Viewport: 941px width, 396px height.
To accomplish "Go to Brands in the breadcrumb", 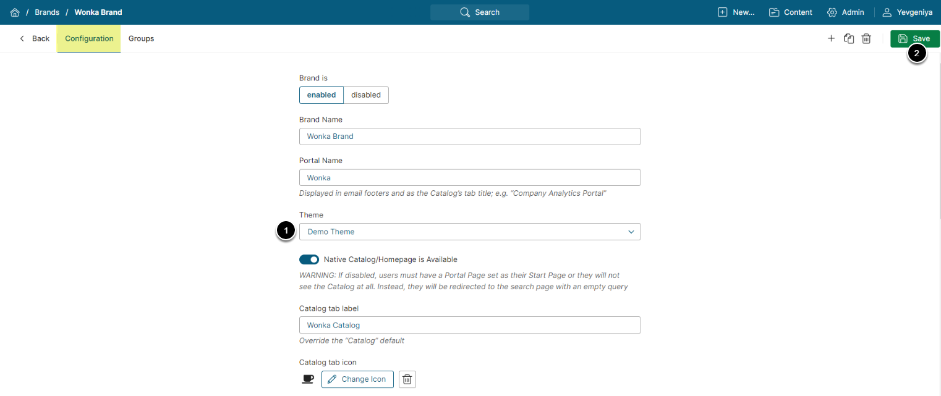I will (x=47, y=12).
